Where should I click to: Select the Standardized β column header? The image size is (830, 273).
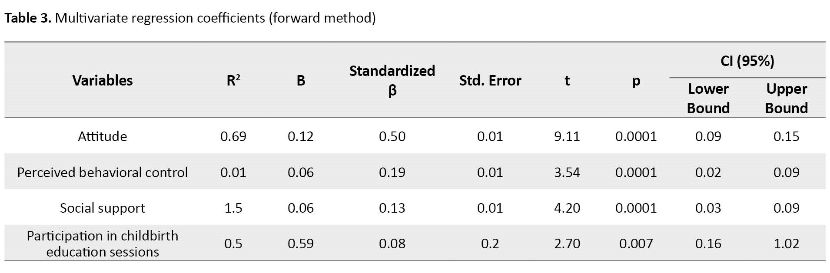pyautogui.click(x=392, y=80)
